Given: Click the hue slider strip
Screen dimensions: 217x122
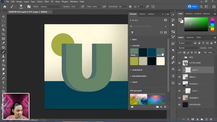Looking at the screenshot, I should pyautogui.click(x=213, y=24).
